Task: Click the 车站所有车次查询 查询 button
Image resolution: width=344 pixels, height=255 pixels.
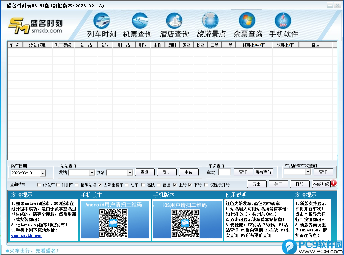Action: [323, 172]
